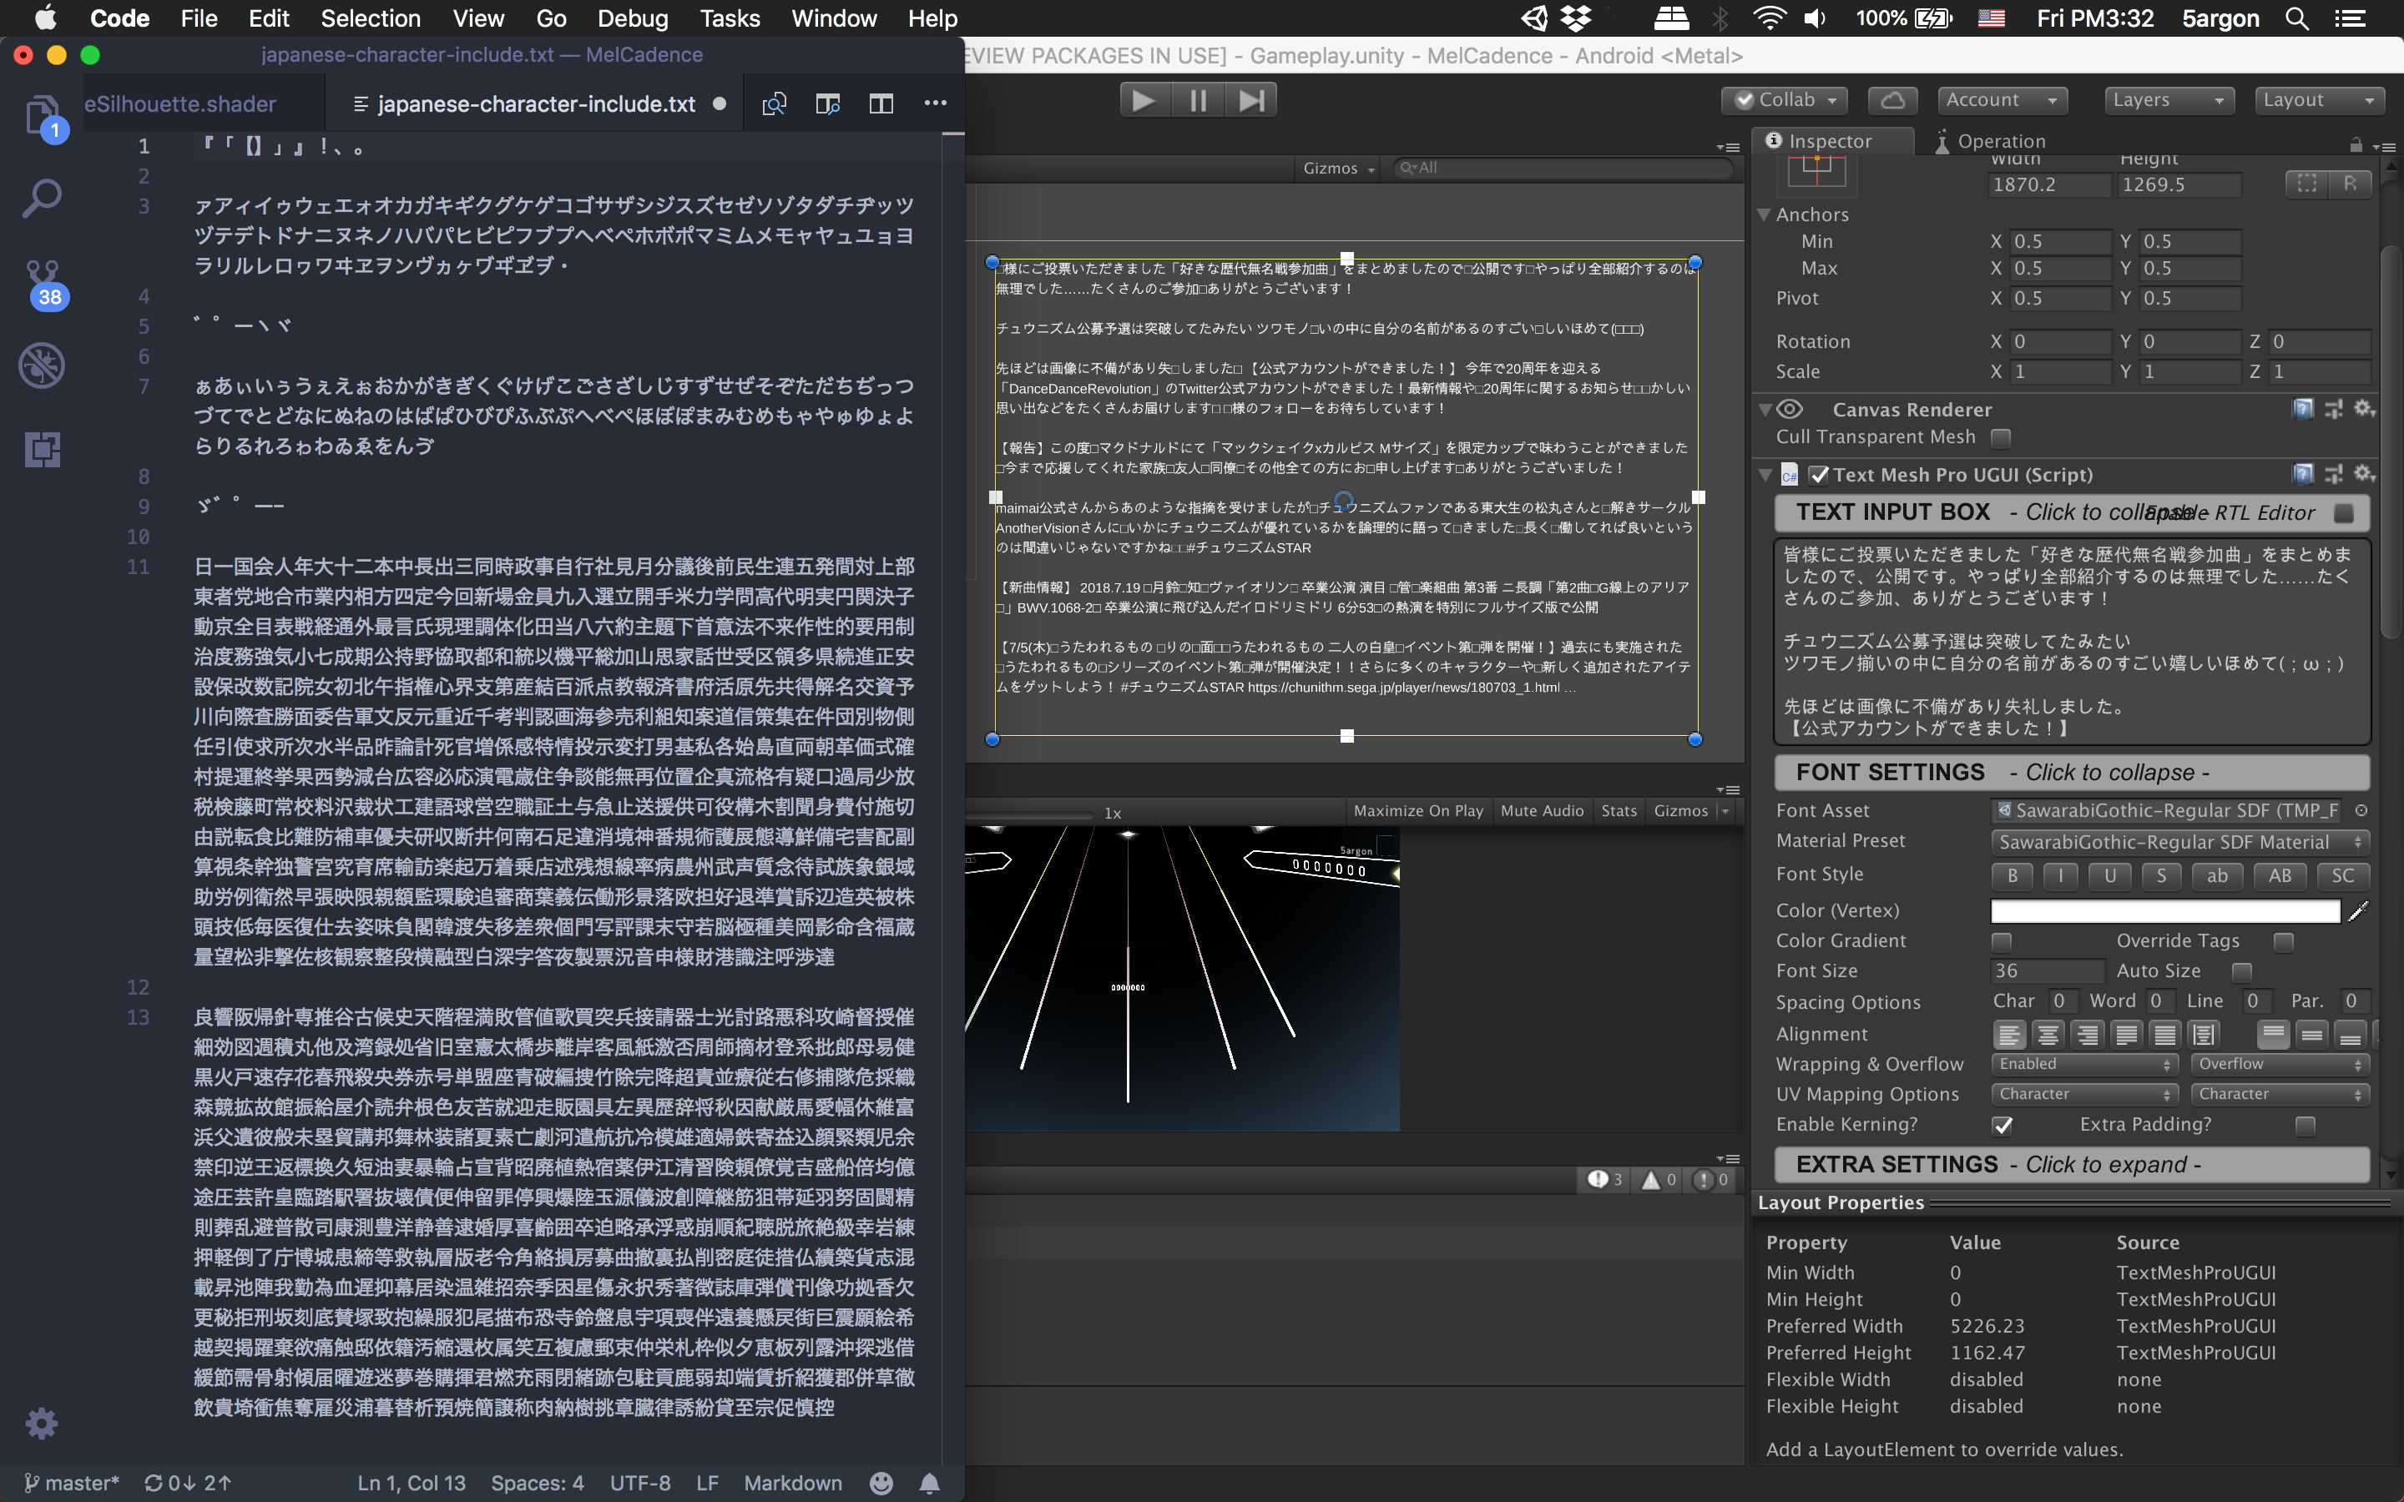Screen dimensions: 2404x1502
Task: Click the anchor presets icon in Rect Transform
Action: 1816,171
